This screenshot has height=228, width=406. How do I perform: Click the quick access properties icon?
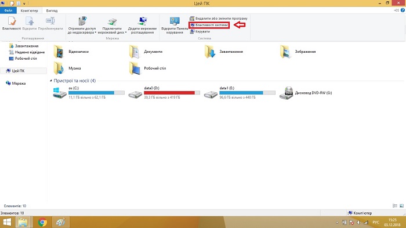coord(12,3)
